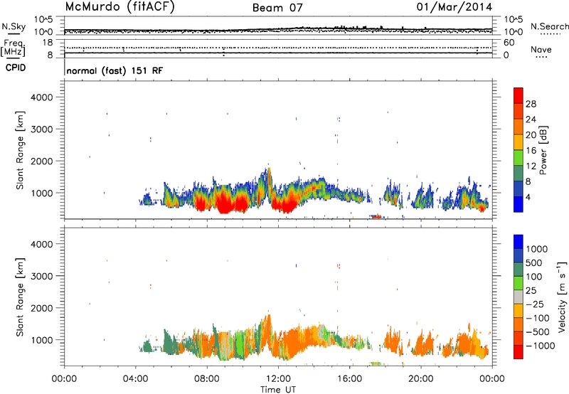Click the 20:00 time tick label
Image resolution: width=569 pixels, height=394 pixels.
point(421,379)
